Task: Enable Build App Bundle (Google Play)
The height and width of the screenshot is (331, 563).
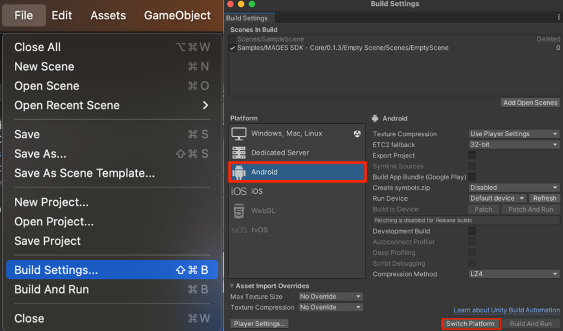Action: pyautogui.click(x=472, y=177)
